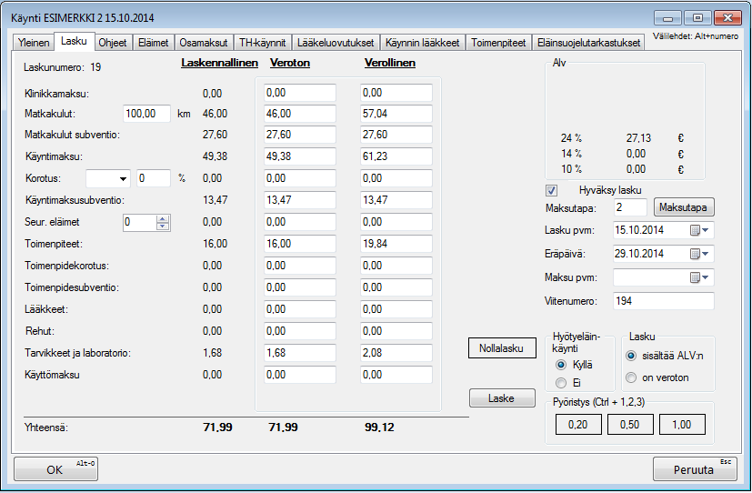
Task: Choose the 'sisältää ALV:n' invoice option
Action: (x=631, y=356)
